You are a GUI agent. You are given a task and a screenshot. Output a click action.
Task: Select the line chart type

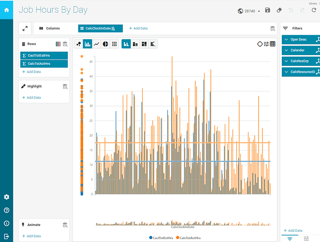pyautogui.click(x=97, y=44)
